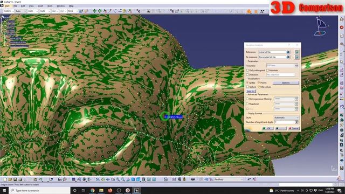The width and height of the screenshot is (345, 194).
Task: Click the globe icon beside Reference field
Action: [x=288, y=52]
